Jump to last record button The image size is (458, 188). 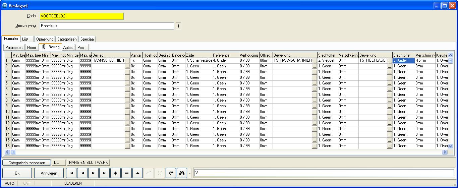click(104, 173)
